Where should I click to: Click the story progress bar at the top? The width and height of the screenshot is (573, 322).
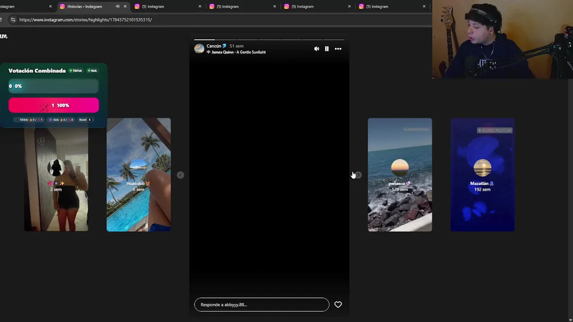pyautogui.click(x=269, y=40)
